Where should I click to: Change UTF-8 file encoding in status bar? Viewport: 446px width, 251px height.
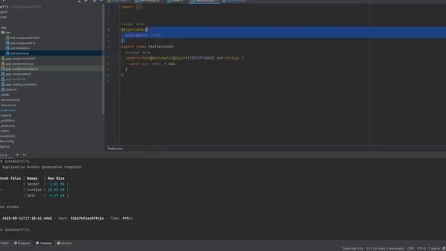click(x=422, y=248)
